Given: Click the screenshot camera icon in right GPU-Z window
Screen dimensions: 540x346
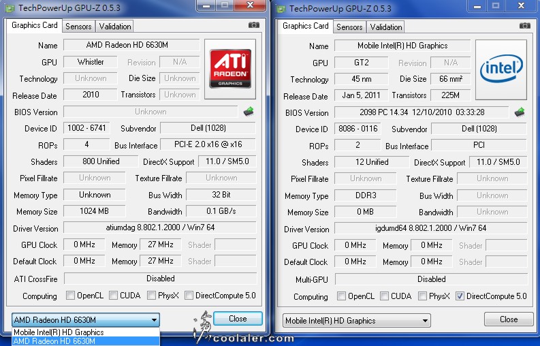Looking at the screenshot, I should pos(525,26).
